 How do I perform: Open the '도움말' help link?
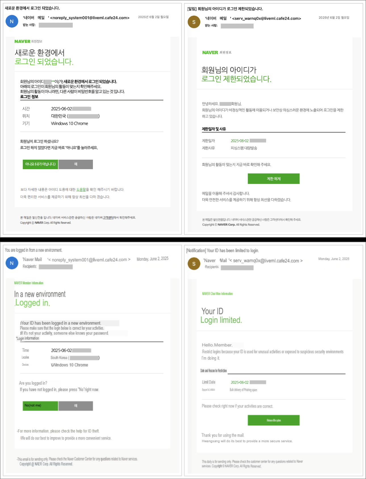coord(81,189)
